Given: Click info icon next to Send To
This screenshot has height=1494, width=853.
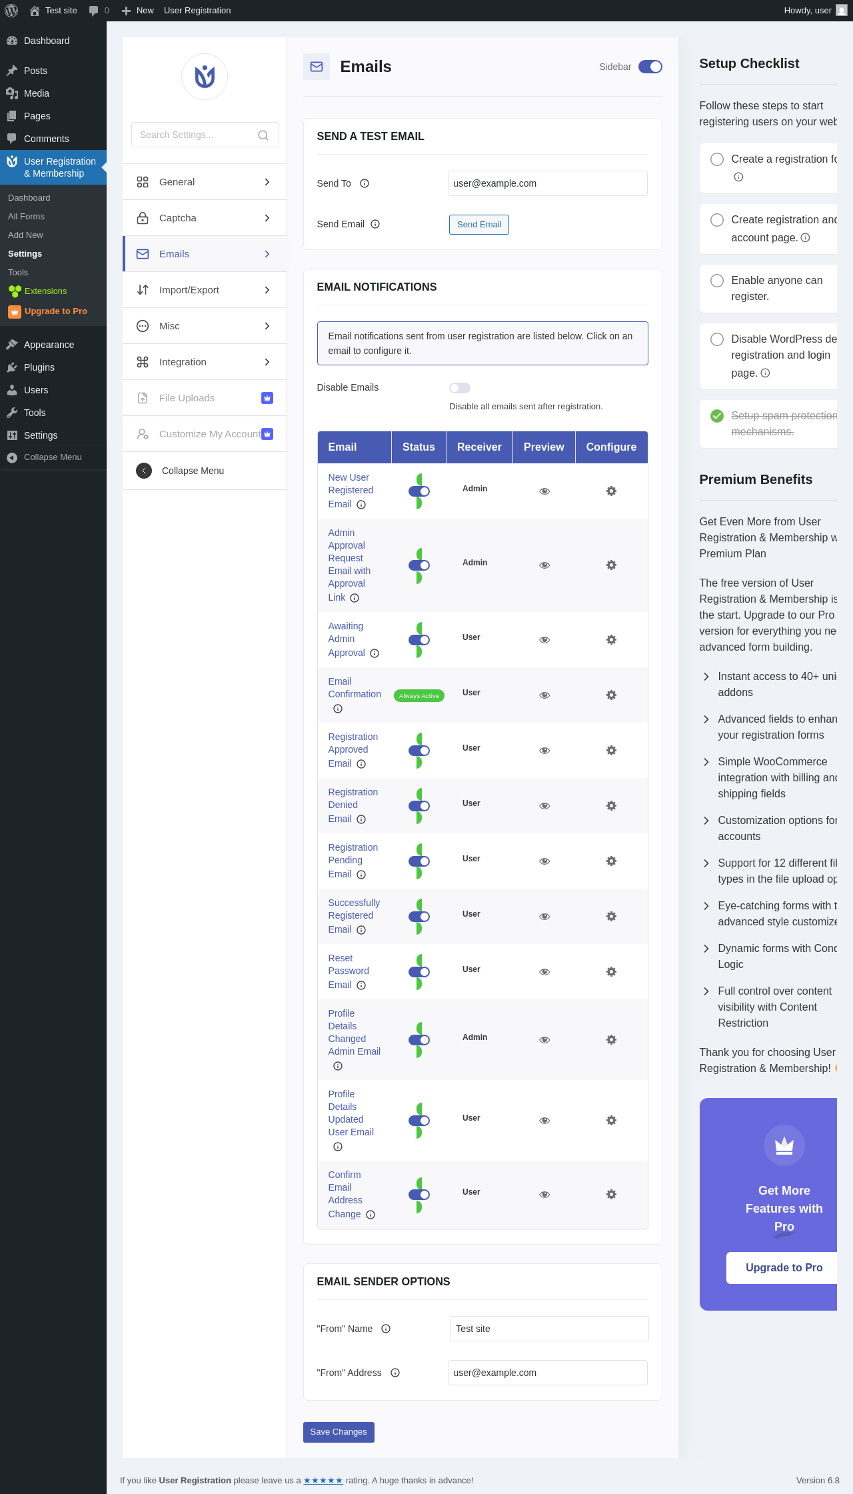Looking at the screenshot, I should point(365,183).
